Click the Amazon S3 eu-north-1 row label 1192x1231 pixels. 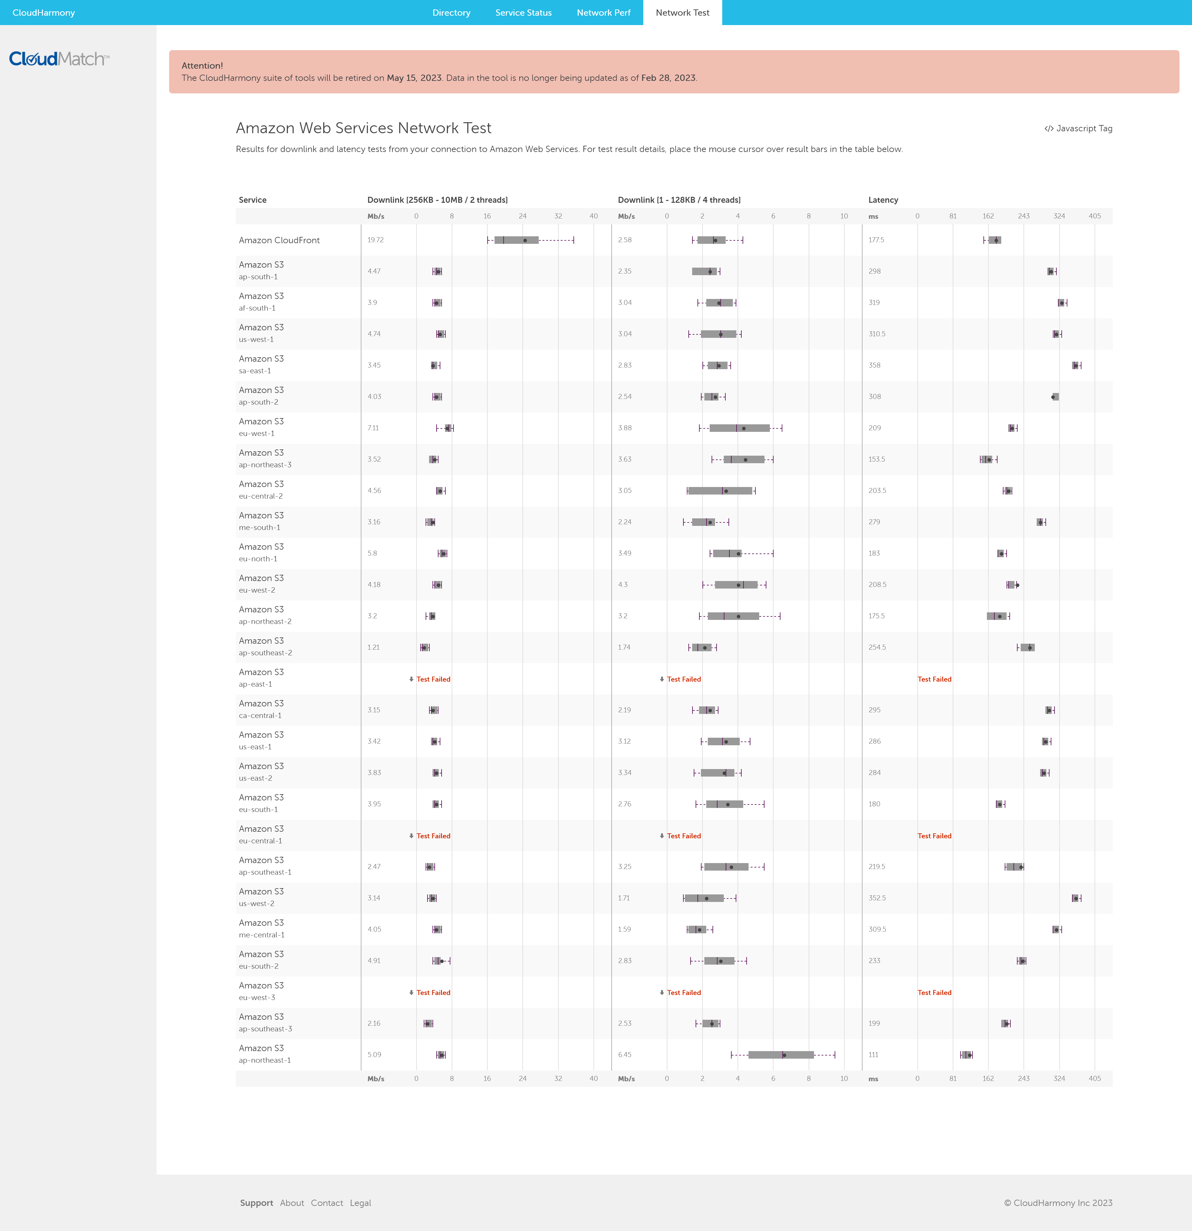point(261,553)
